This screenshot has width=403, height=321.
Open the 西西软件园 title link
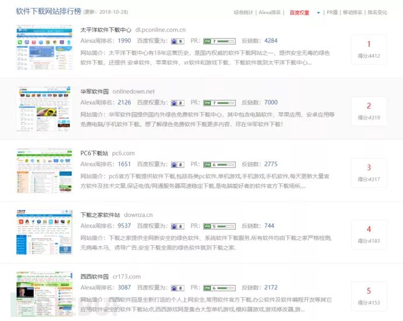click(94, 277)
